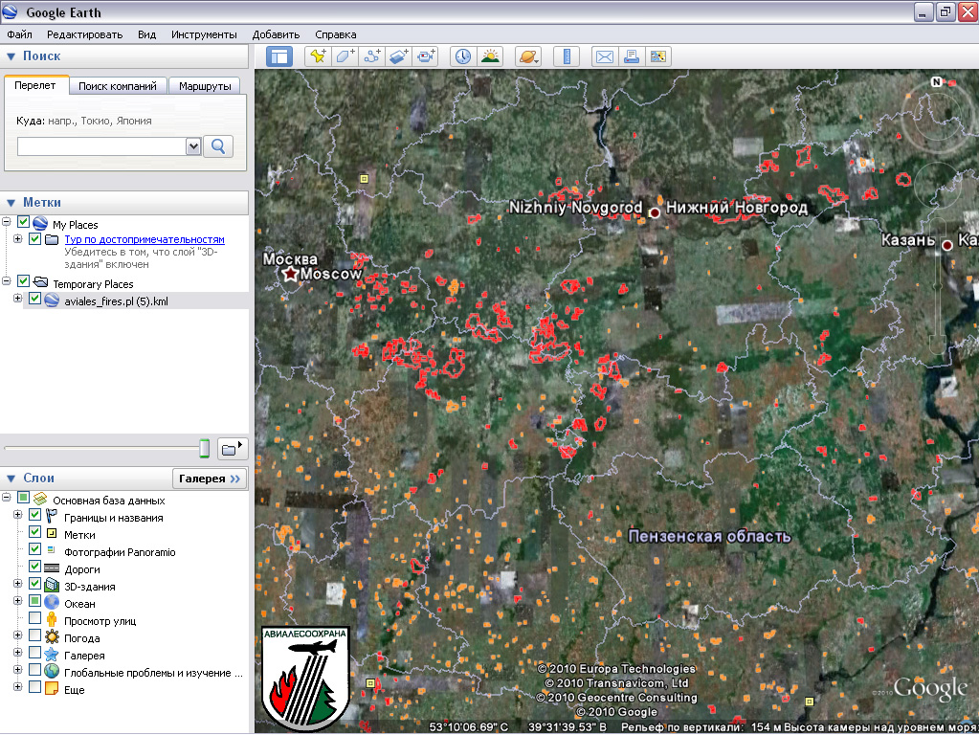Open the Справка menu

[335, 34]
